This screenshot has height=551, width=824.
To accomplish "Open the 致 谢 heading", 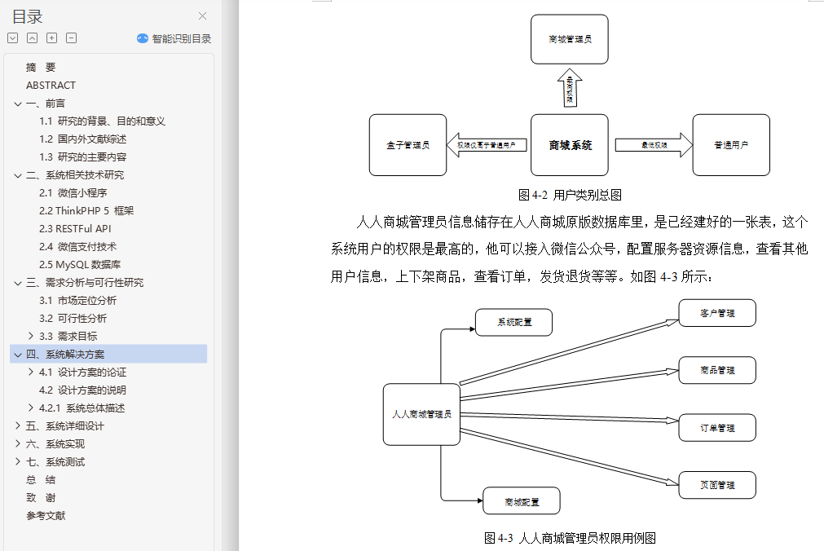I will click(41, 497).
